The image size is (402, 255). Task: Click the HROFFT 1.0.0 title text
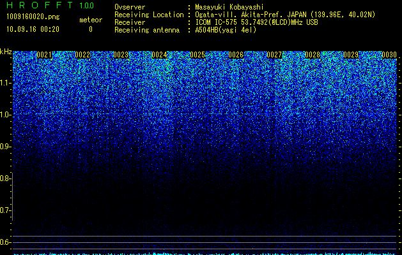click(50, 5)
